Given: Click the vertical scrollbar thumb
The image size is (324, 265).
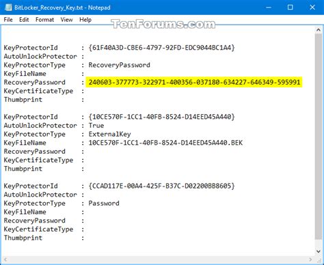Looking at the screenshot, I should 319,137.
